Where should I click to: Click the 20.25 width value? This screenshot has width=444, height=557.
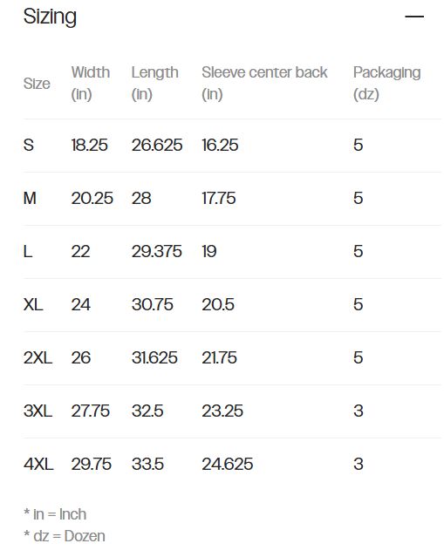(92, 198)
